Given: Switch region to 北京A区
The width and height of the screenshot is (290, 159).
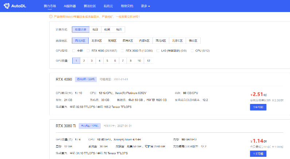Looking at the screenshot, I should coord(97,41).
